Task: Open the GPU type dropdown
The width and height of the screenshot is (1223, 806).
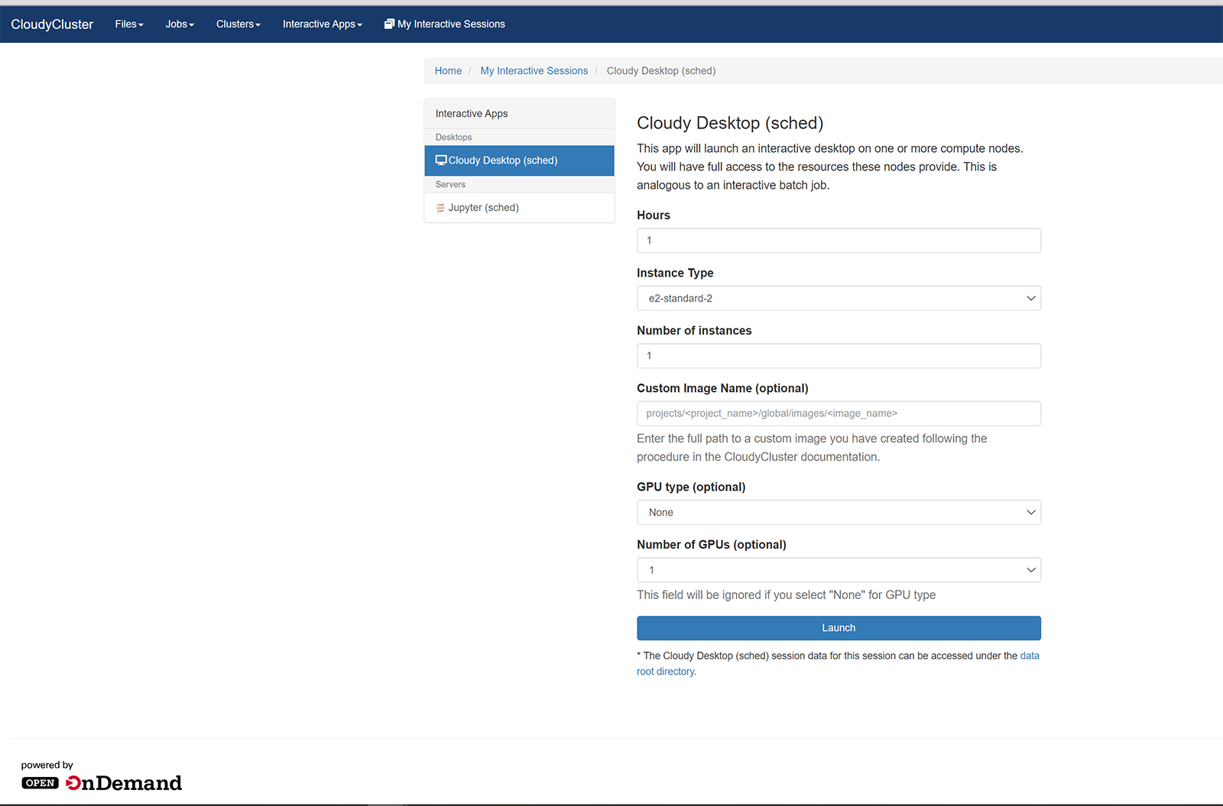Action: [x=839, y=513]
